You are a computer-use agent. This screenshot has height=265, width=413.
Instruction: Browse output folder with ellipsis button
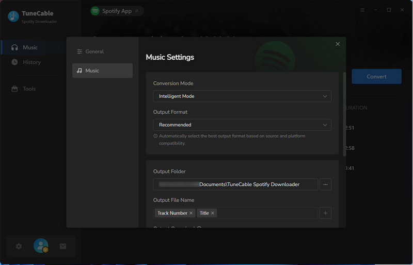(325, 184)
